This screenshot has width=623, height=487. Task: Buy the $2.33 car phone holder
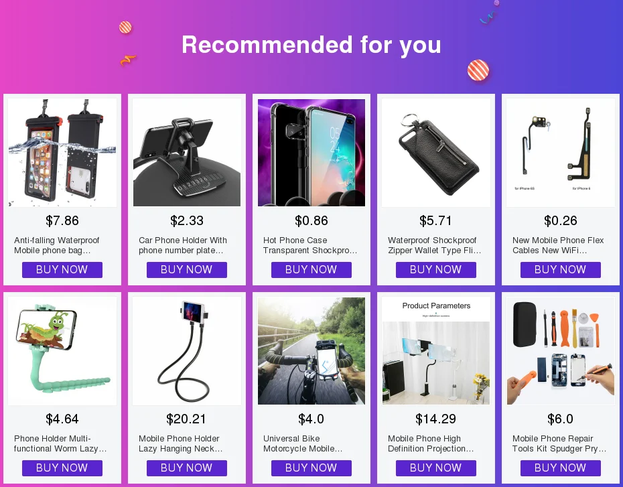187,270
